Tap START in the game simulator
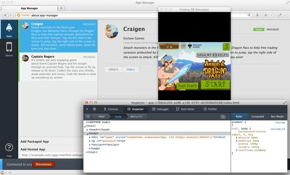 coord(215,85)
